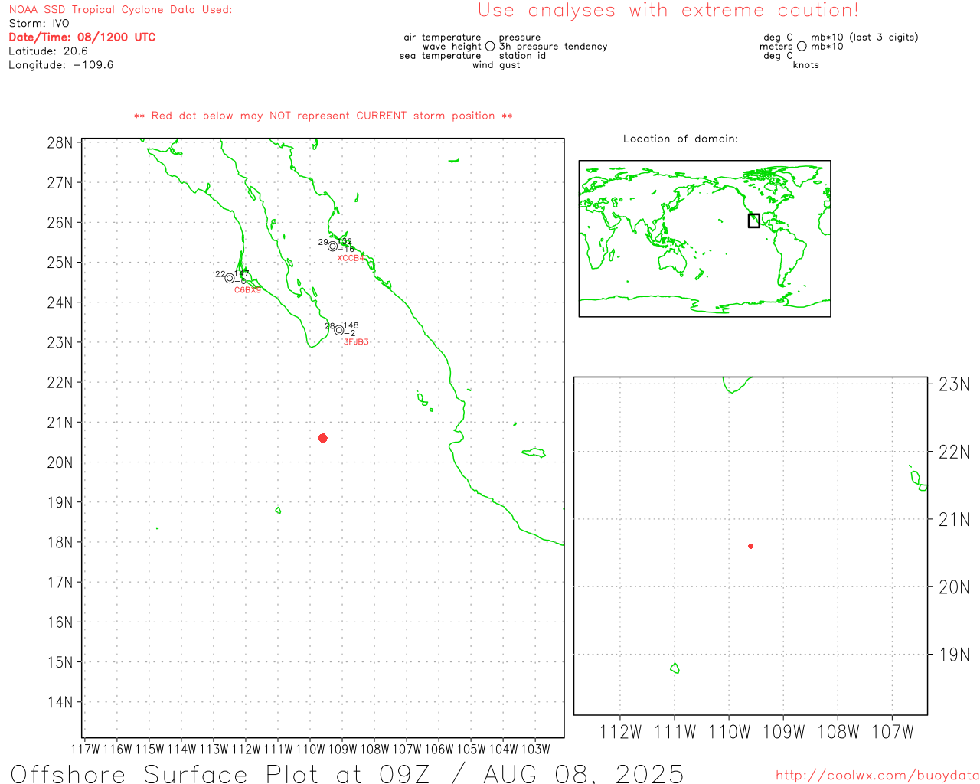This screenshot has height=784, width=980.
Task: Click the 117W longitude axis label
Action: pos(85,749)
